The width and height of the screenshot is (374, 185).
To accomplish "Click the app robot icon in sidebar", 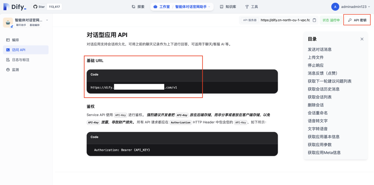I will click(x=8, y=22).
